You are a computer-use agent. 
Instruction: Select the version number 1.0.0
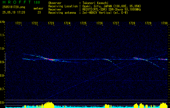point(37,2)
